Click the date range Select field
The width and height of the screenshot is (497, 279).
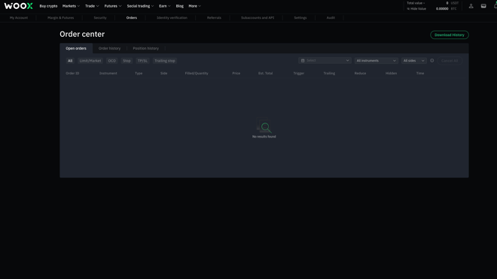pyautogui.click(x=325, y=60)
